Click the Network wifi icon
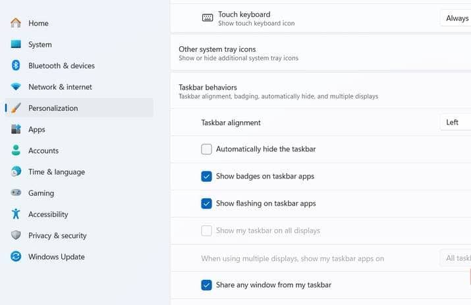Image resolution: width=471 pixels, height=305 pixels. [16, 86]
